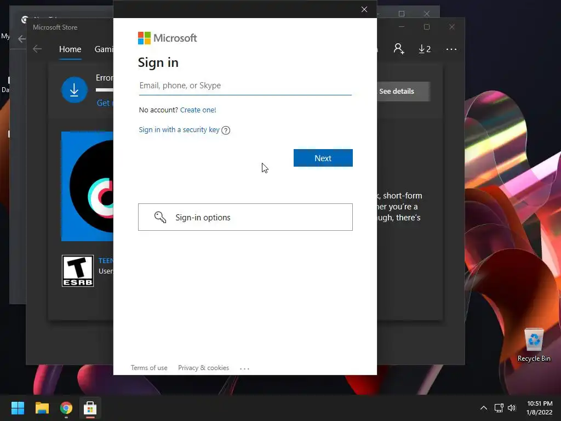Screen dimensions: 561x421
Task: Open the Terms of use link
Action: tap(149, 368)
